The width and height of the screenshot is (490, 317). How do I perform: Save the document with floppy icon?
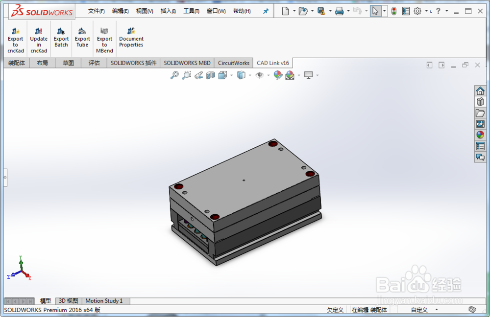tap(321, 11)
